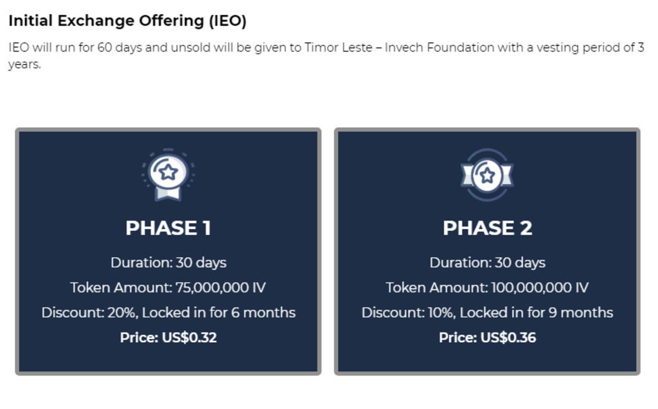Click Discount: 10%, Locked in for 9 months
The height and width of the screenshot is (409, 658).
[487, 313]
